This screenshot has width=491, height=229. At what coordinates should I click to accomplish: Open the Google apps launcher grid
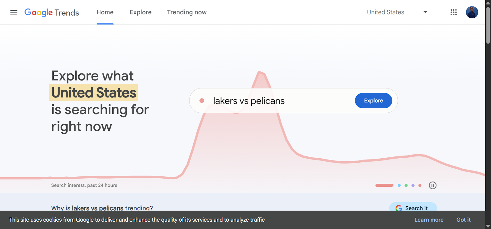pyautogui.click(x=454, y=12)
